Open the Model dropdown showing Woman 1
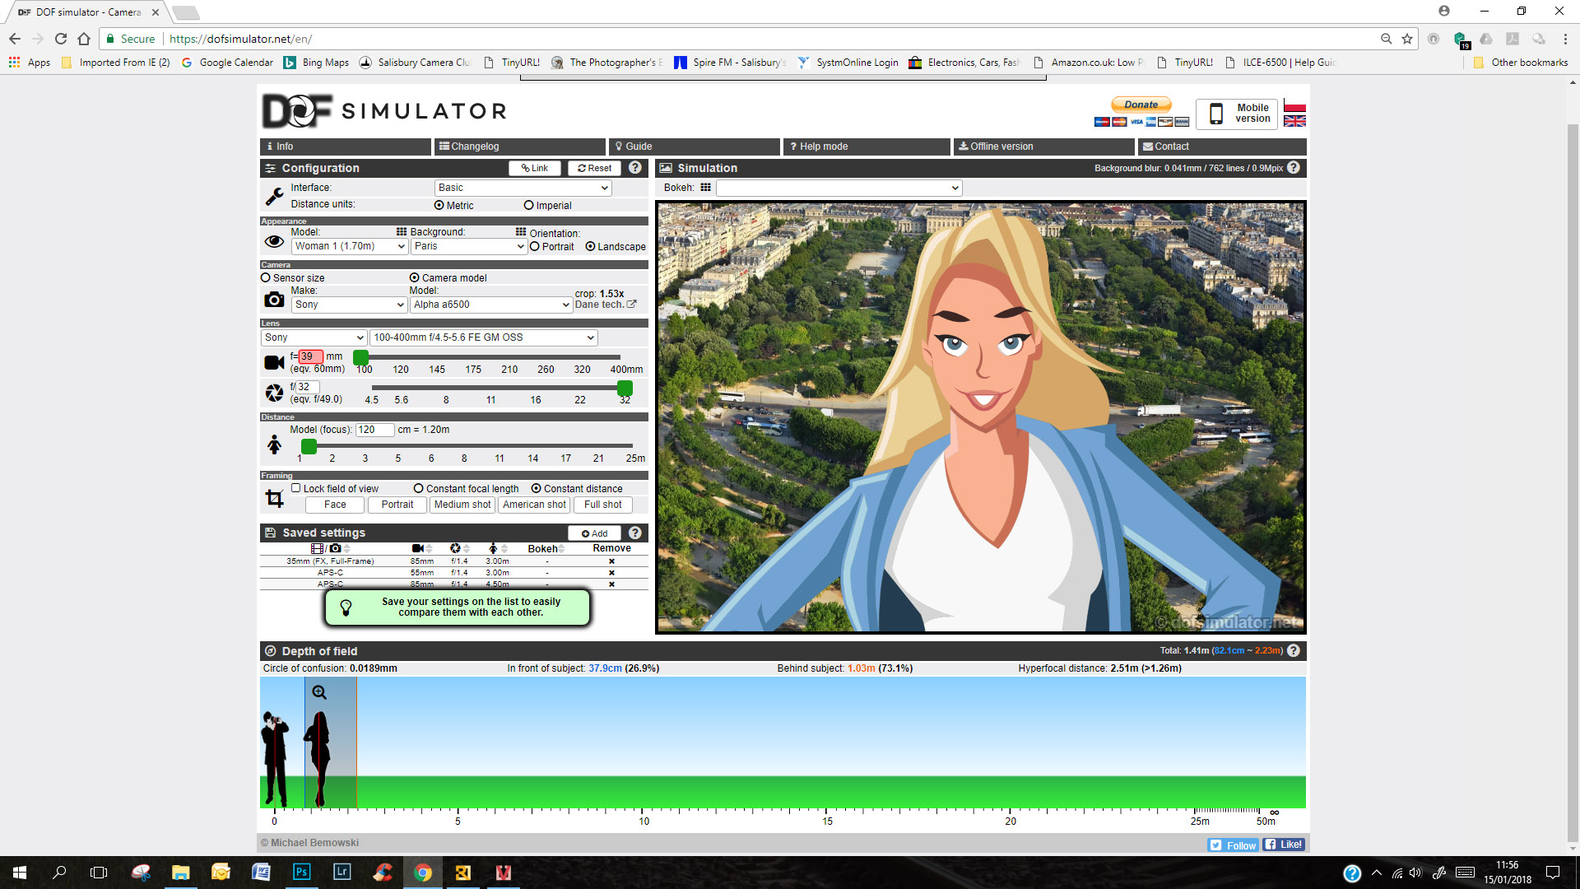Screen dimensions: 1580x889 point(350,246)
